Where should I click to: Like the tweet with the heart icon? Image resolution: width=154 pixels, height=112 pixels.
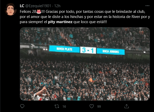pyautogui.click(x=92, y=106)
